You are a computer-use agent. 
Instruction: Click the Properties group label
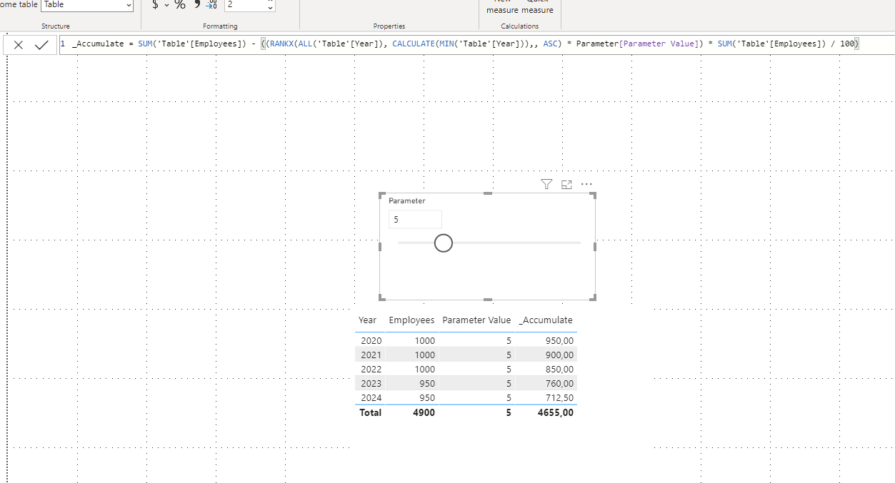tap(389, 26)
